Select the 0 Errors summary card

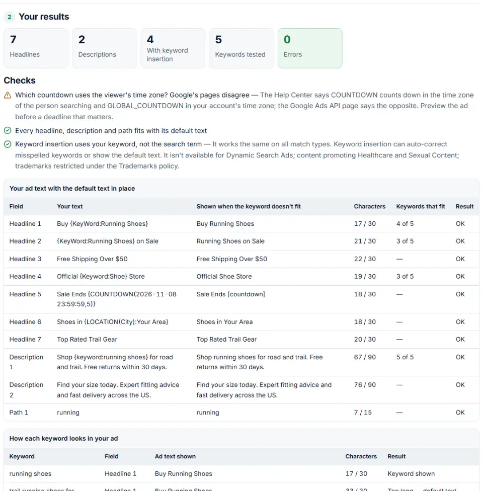point(310,48)
